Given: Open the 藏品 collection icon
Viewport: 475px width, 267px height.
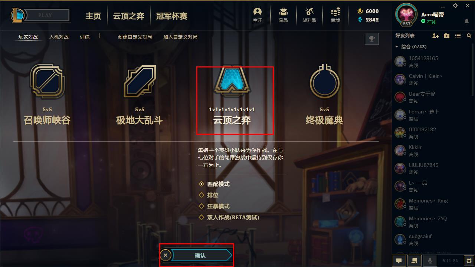Looking at the screenshot, I should pos(283,15).
